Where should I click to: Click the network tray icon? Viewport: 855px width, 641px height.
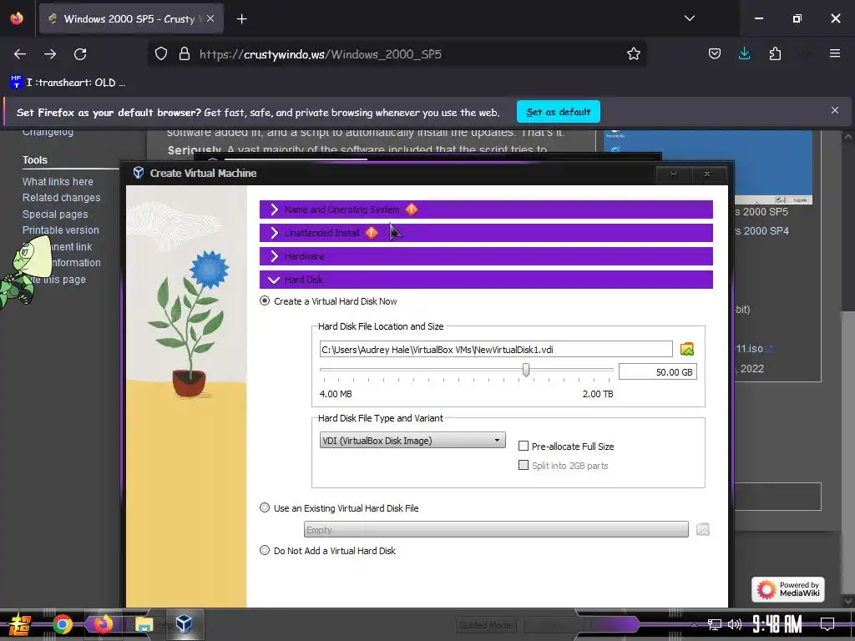[x=715, y=624]
